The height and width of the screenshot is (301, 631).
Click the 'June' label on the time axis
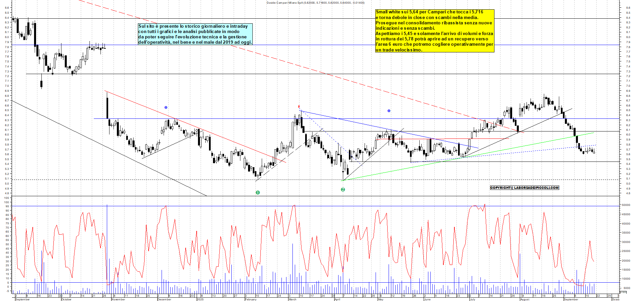point(427,299)
